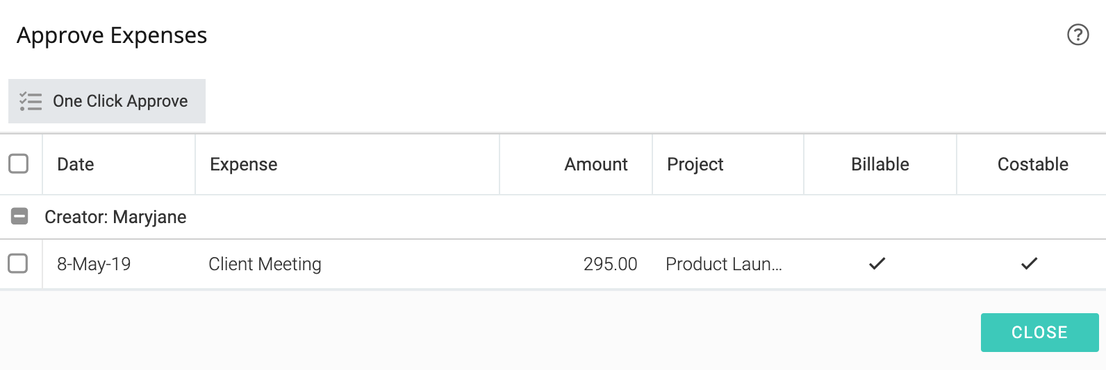Image resolution: width=1106 pixels, height=370 pixels.
Task: Check the 8-May-19 expense row checkbox
Action: point(18,263)
